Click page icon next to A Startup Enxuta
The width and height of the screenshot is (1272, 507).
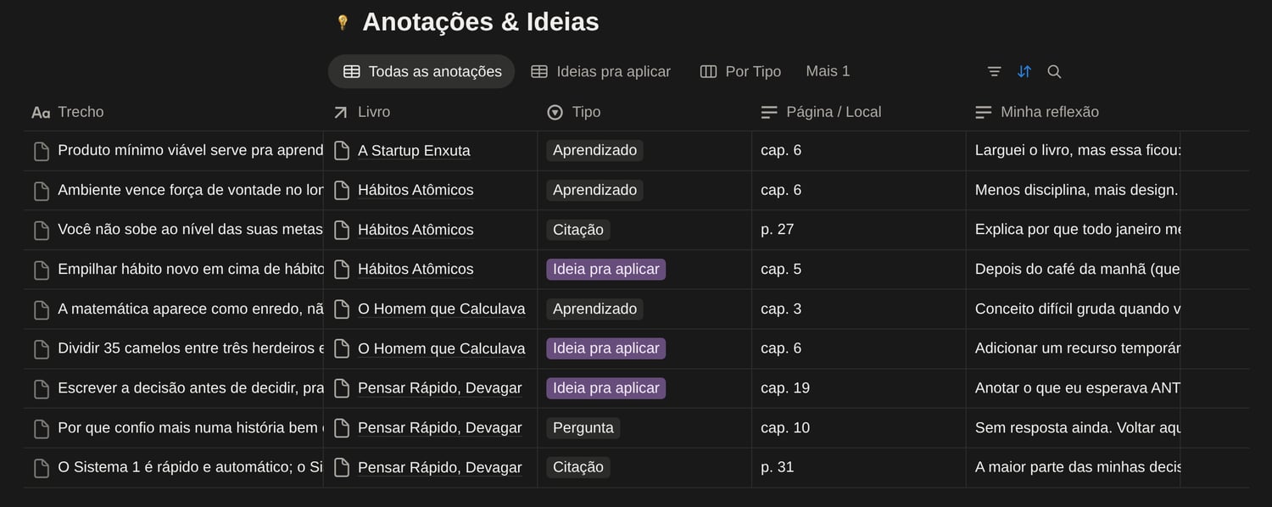click(x=342, y=151)
